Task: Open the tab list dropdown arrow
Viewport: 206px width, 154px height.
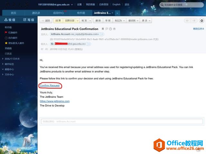Action: tap(117, 13)
